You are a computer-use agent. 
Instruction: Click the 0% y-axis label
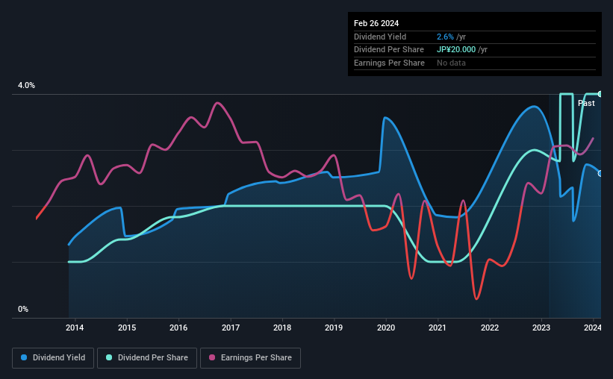click(23, 309)
